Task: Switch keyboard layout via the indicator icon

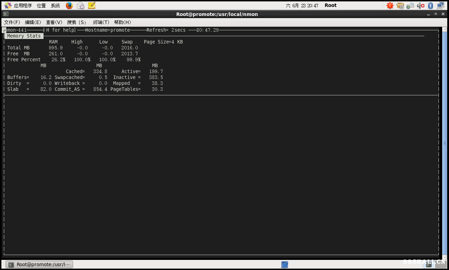Action: point(410,5)
